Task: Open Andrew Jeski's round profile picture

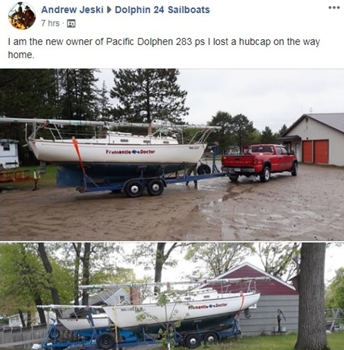Action: [x=22, y=16]
